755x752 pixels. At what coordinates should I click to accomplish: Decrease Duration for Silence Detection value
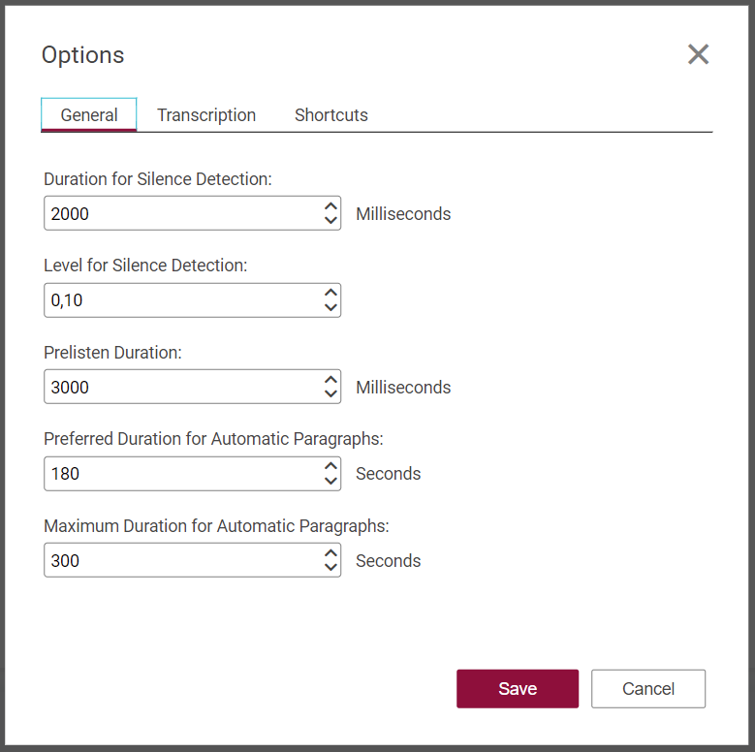coord(330,221)
